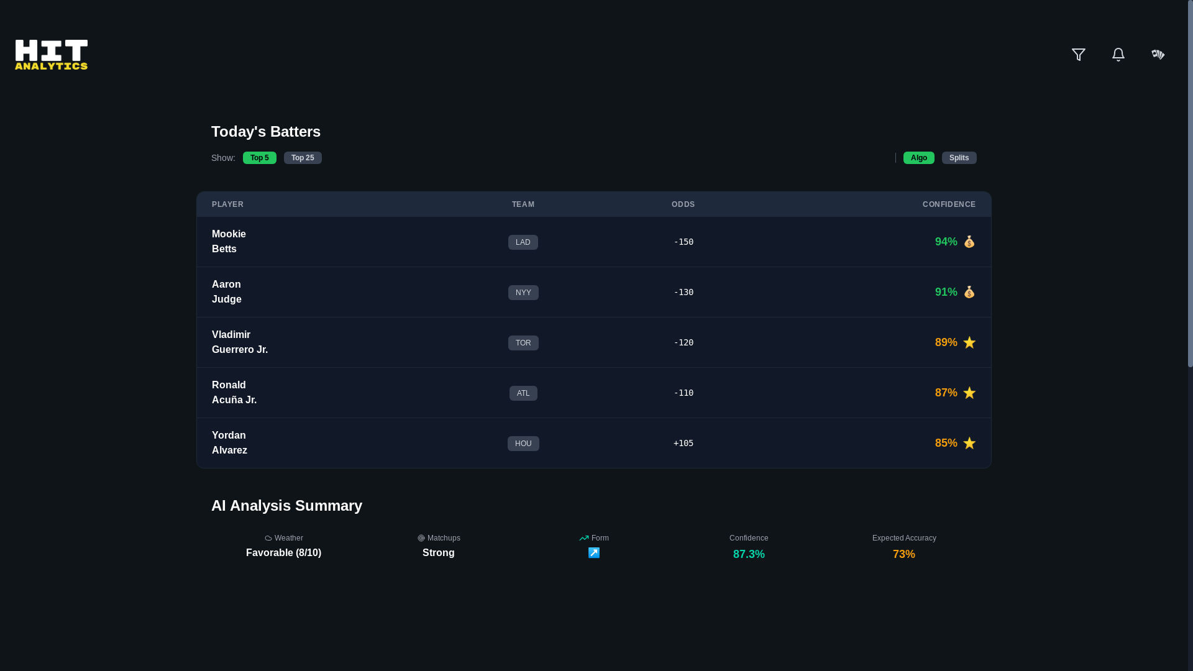Click star icon in Vladimir Guerrero Jr. row
1193x671 pixels.
click(969, 342)
